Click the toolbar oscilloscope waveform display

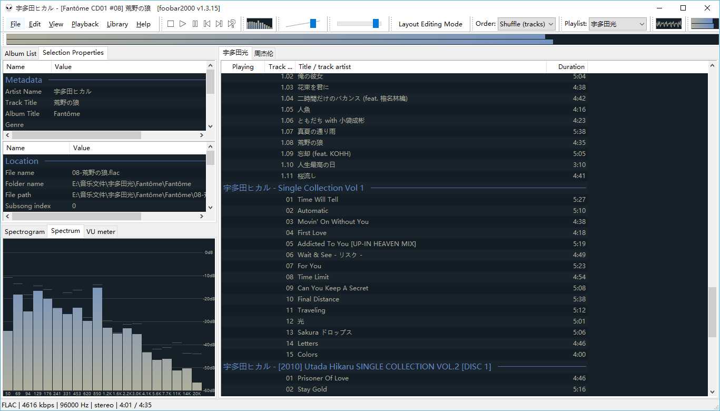(668, 24)
